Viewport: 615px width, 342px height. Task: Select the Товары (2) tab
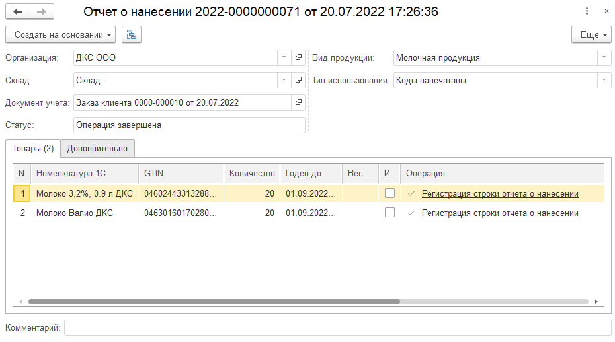click(x=33, y=149)
